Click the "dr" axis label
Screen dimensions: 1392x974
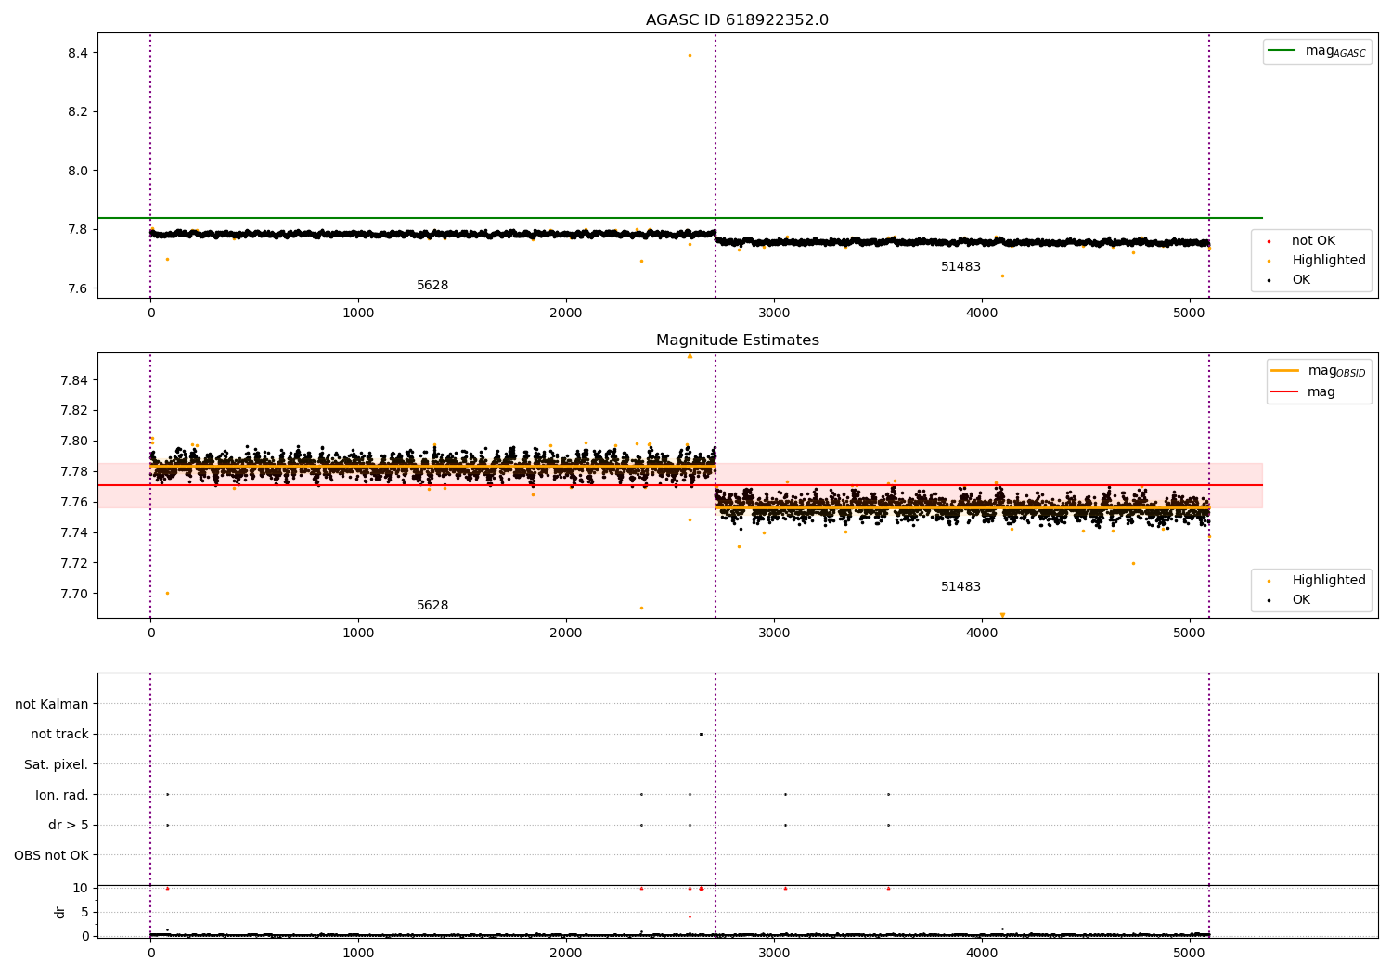60,912
